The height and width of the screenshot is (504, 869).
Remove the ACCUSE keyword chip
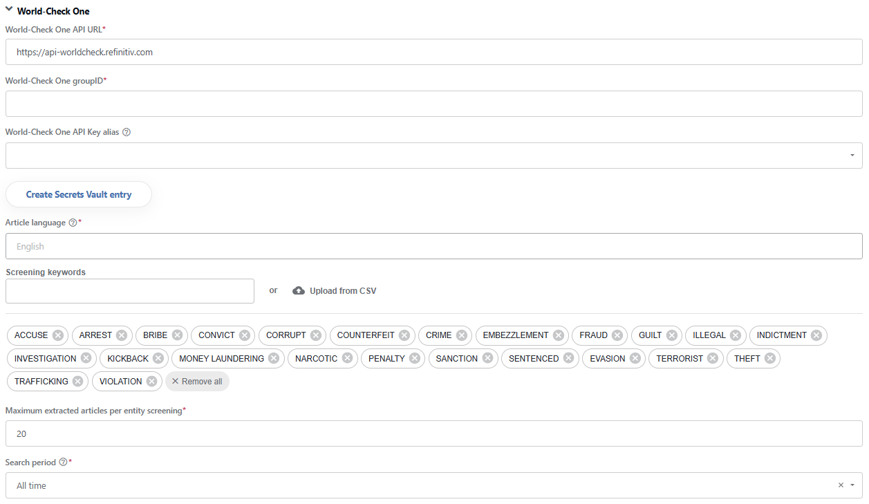(x=58, y=335)
